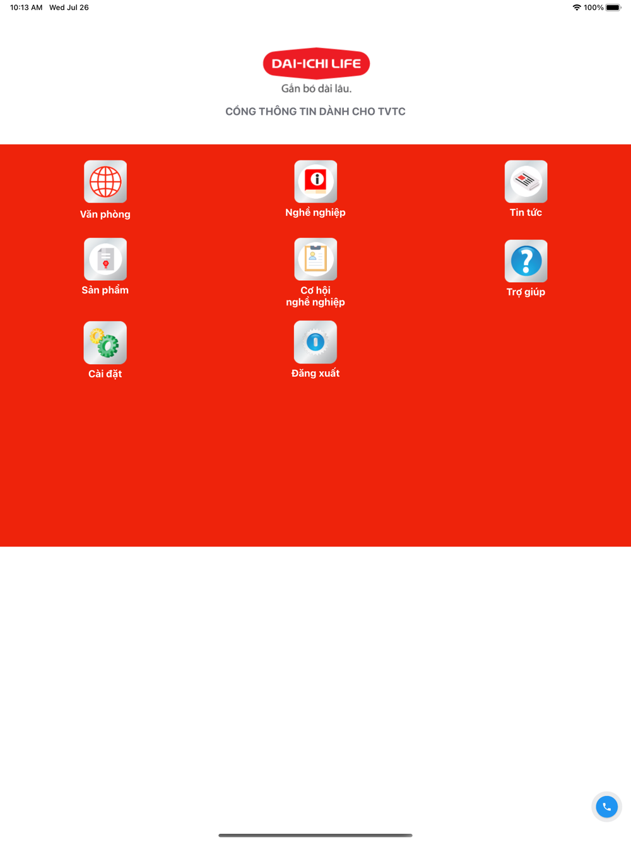Tap the Wi-Fi status icon
The height and width of the screenshot is (842, 631).
point(576,8)
